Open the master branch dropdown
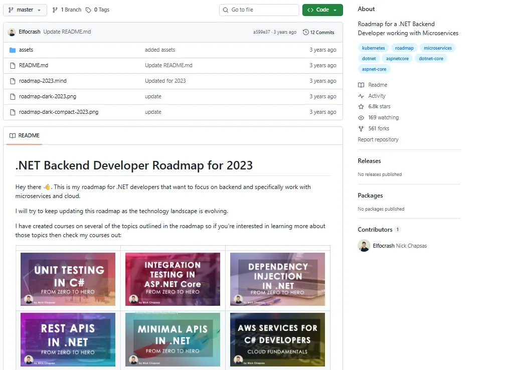The image size is (506, 370). click(25, 10)
